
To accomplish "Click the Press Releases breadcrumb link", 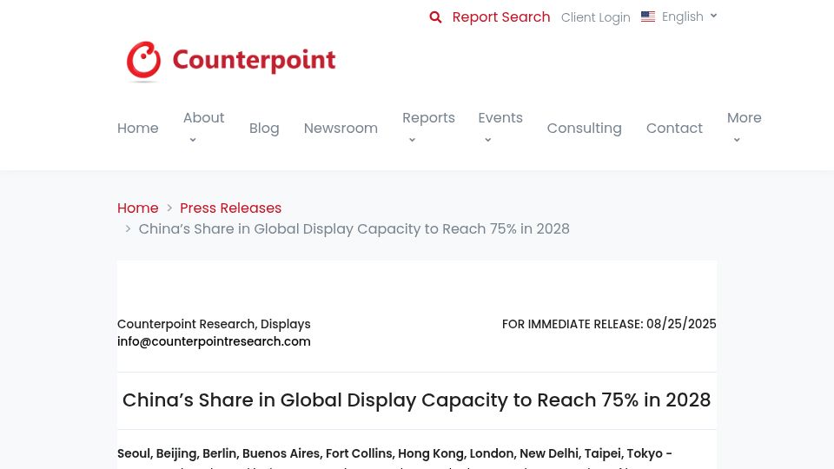I will [x=230, y=208].
